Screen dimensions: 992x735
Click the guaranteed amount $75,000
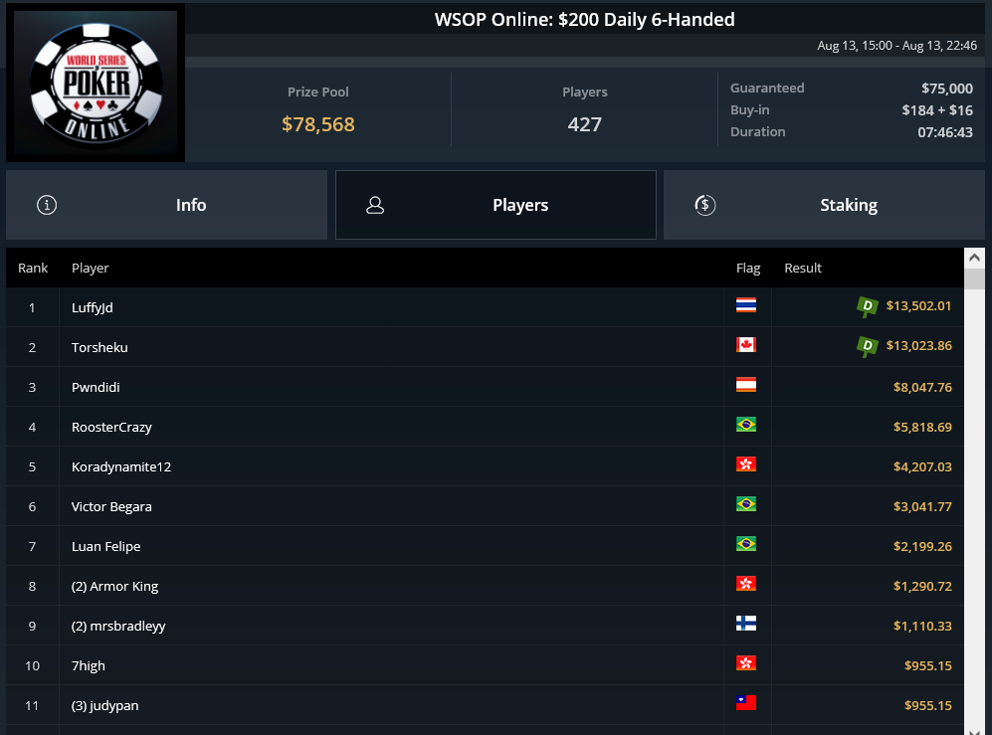point(947,89)
